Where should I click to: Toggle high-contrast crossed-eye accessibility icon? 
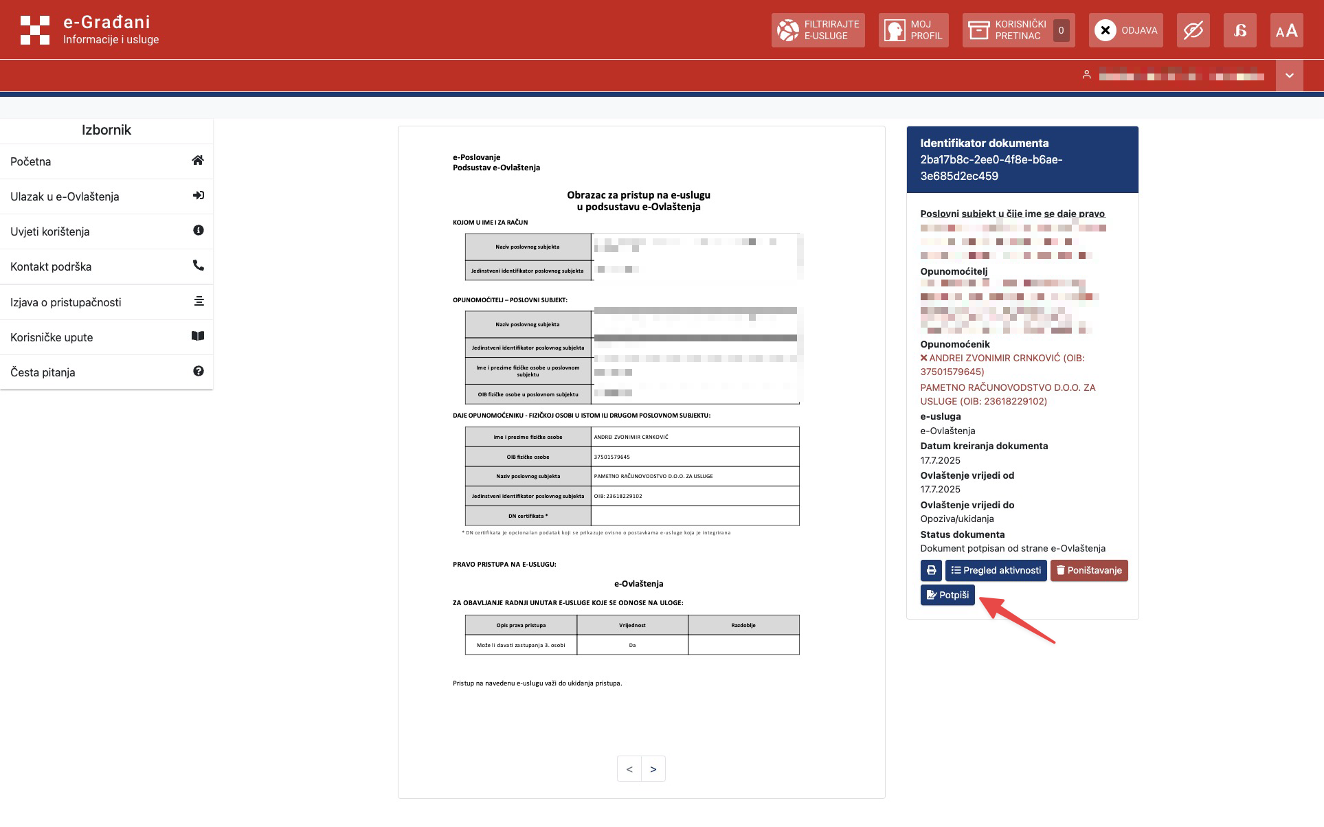click(x=1193, y=30)
